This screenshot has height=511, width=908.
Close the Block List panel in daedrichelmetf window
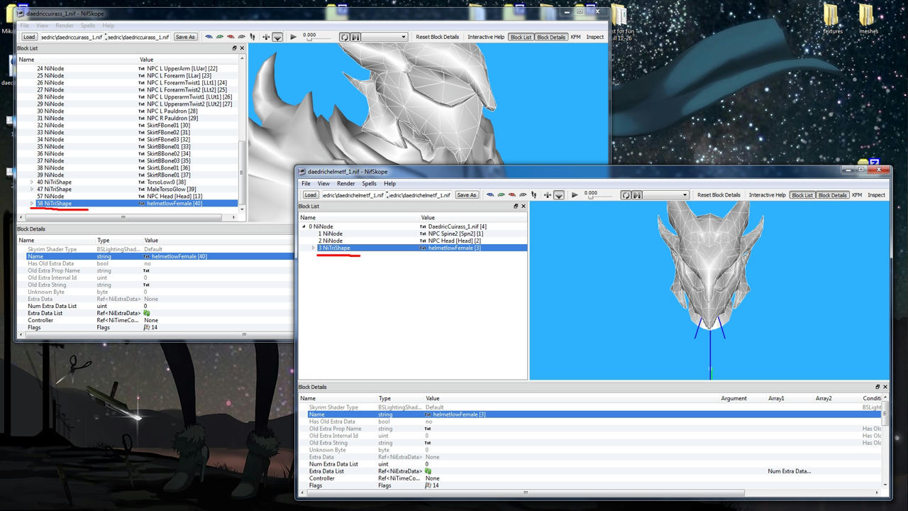(x=524, y=207)
